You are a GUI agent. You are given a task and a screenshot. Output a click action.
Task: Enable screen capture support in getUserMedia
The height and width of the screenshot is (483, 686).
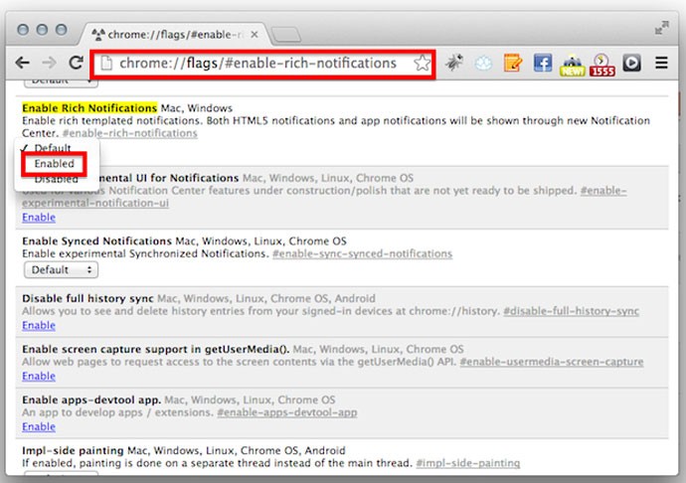(x=38, y=376)
